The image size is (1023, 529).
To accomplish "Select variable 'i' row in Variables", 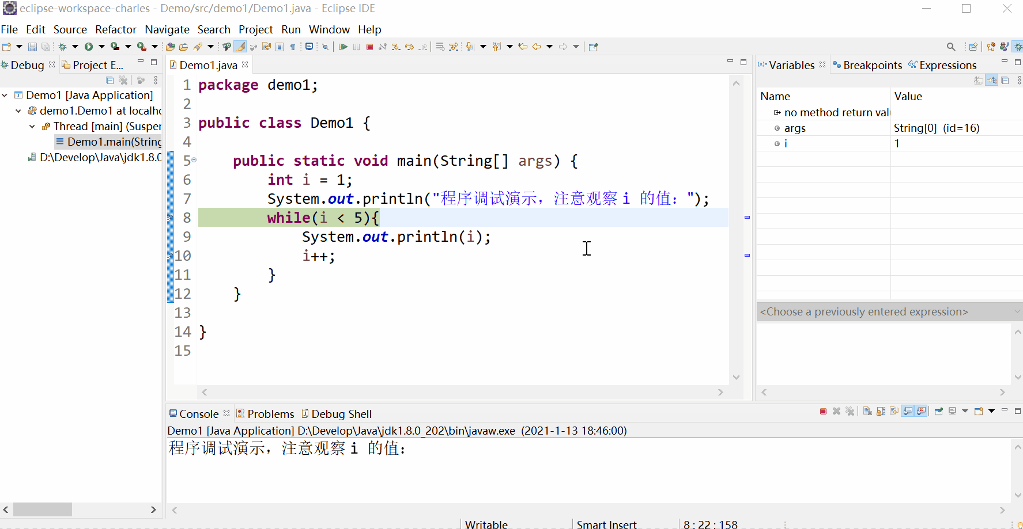I will click(889, 143).
